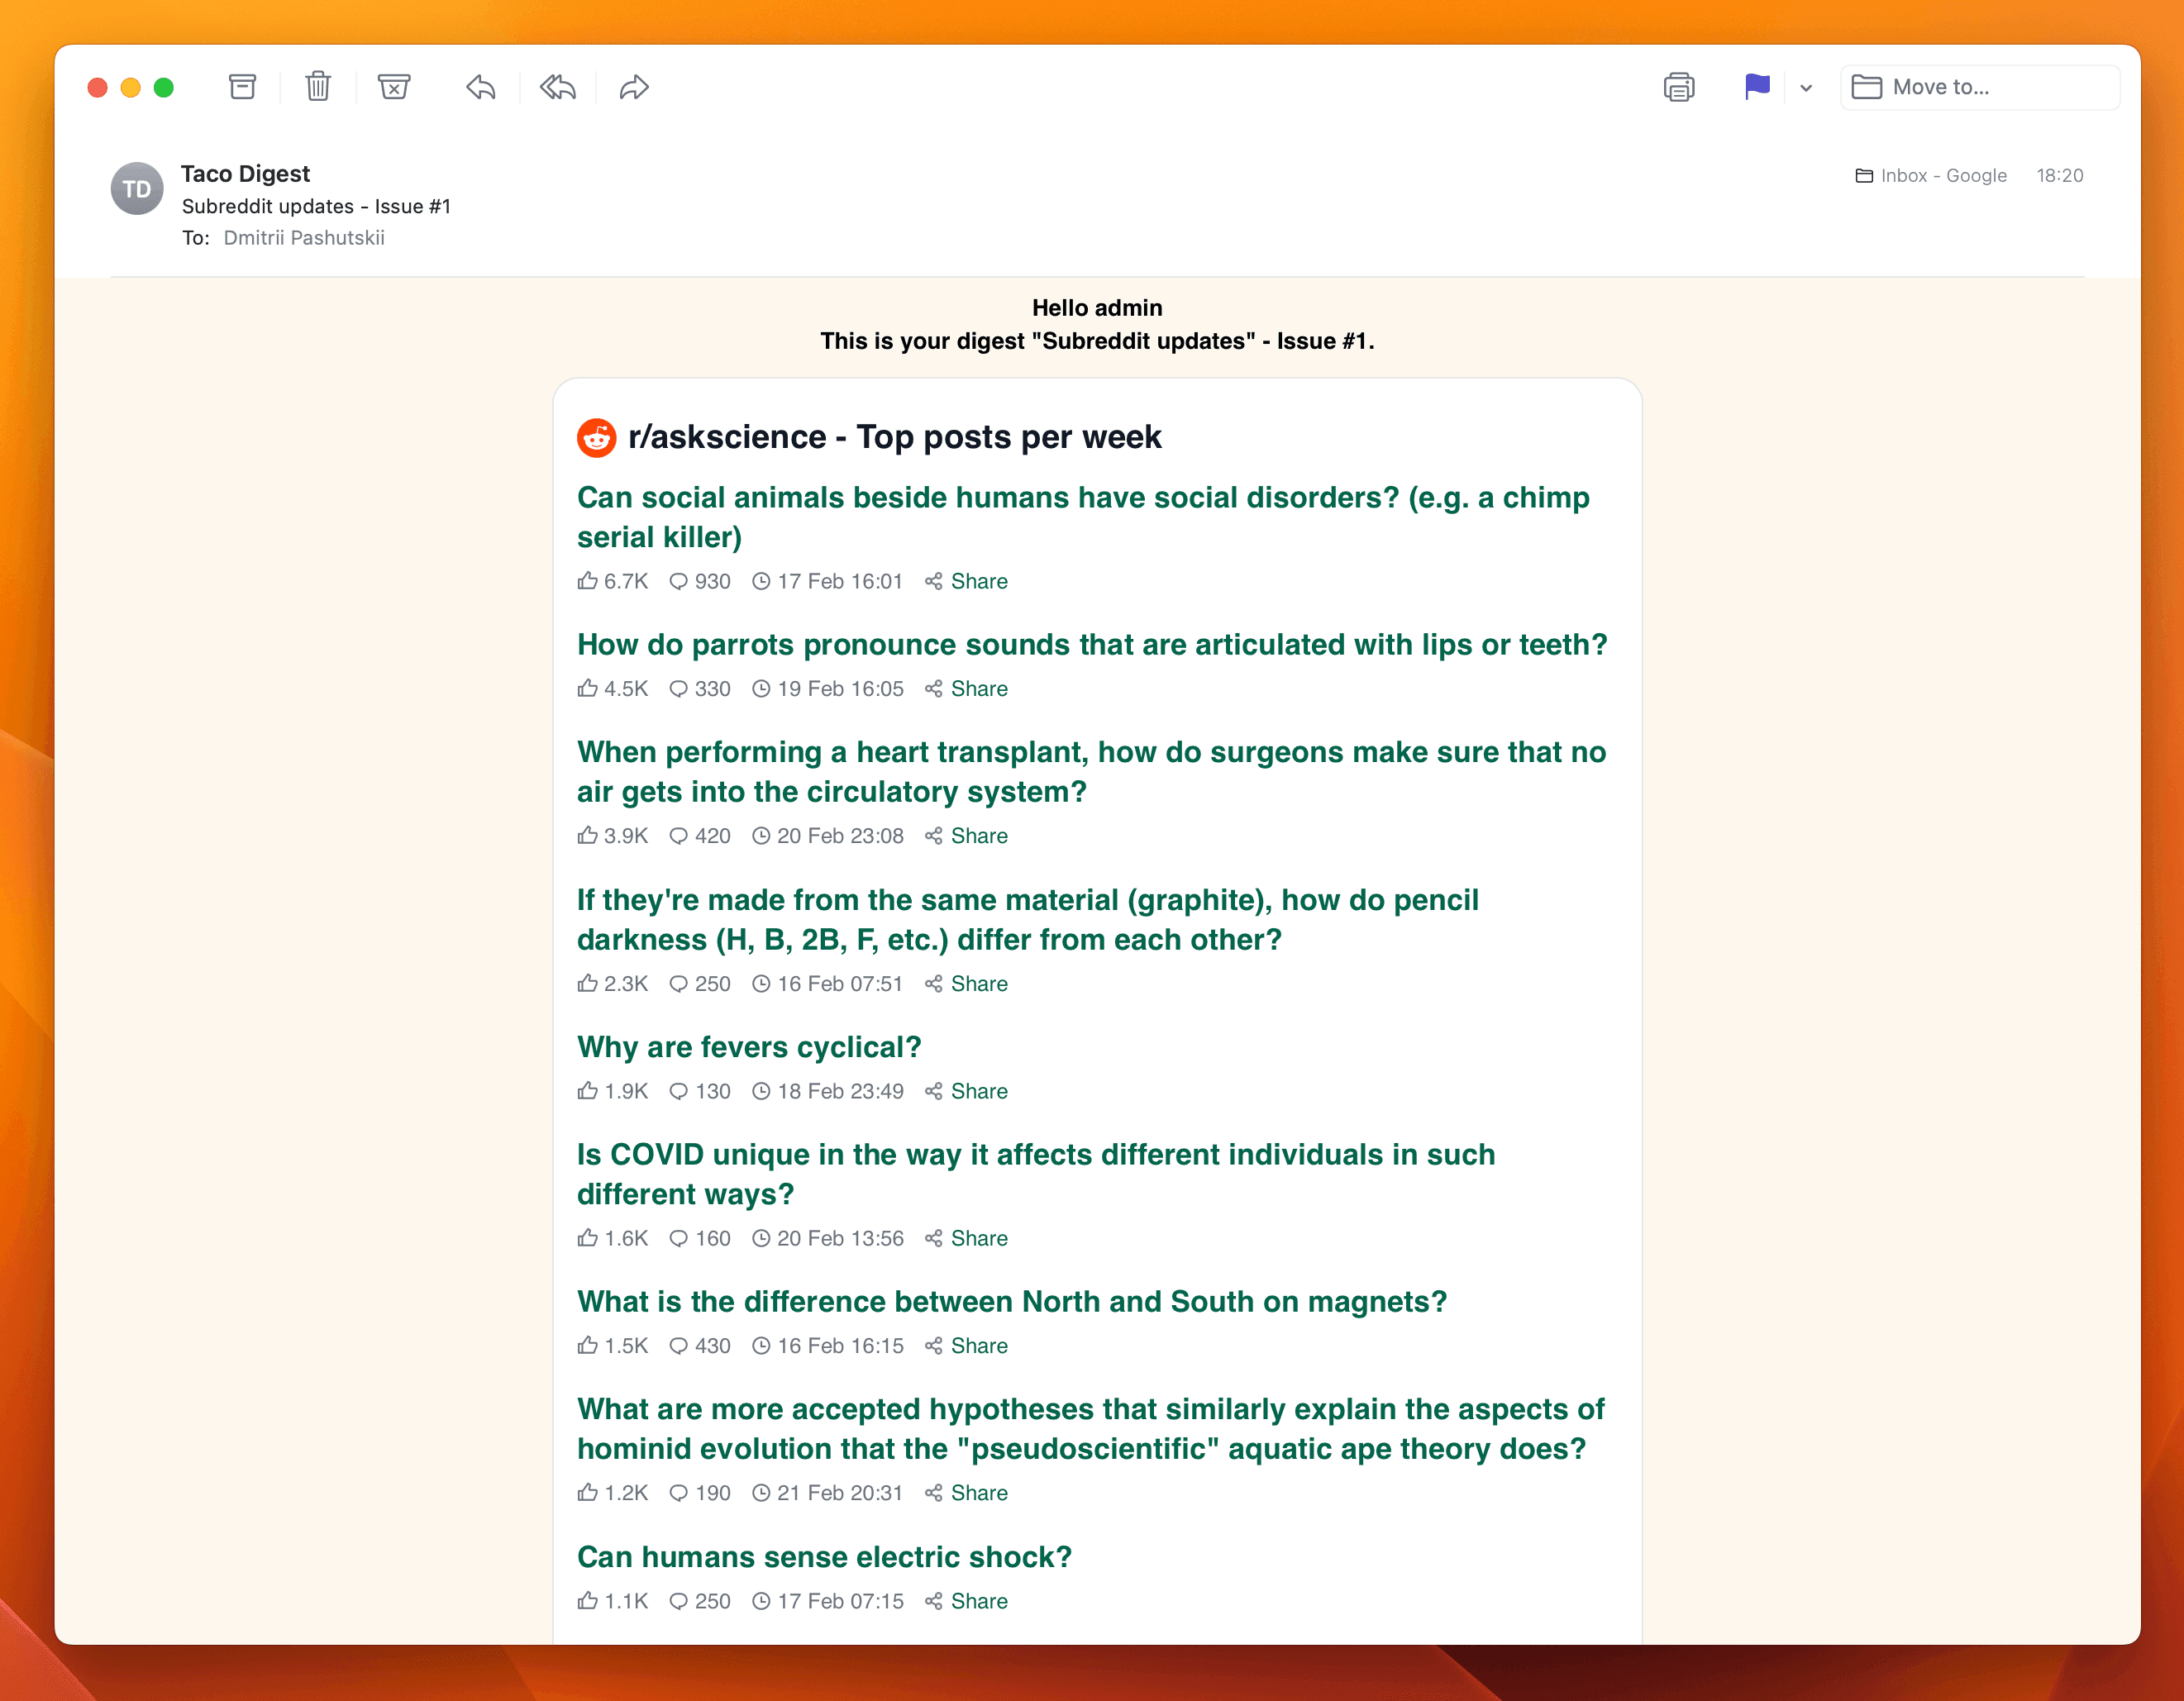Open the chimp serial killer post link

[x=1083, y=517]
